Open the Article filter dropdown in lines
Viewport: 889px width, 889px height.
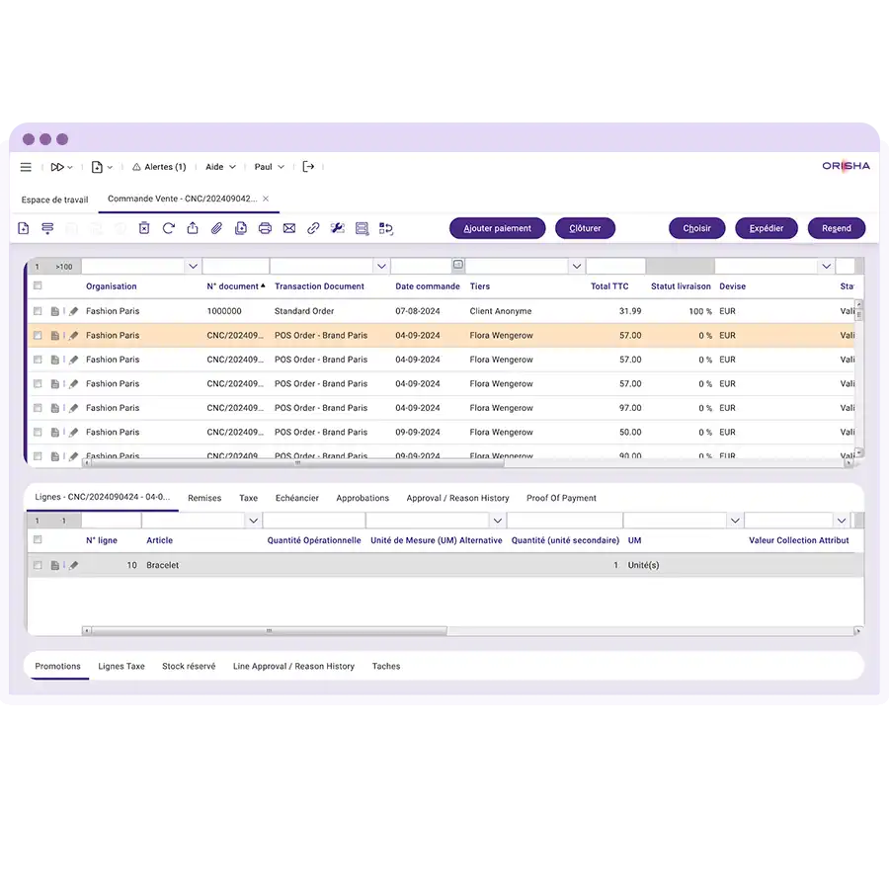(254, 521)
